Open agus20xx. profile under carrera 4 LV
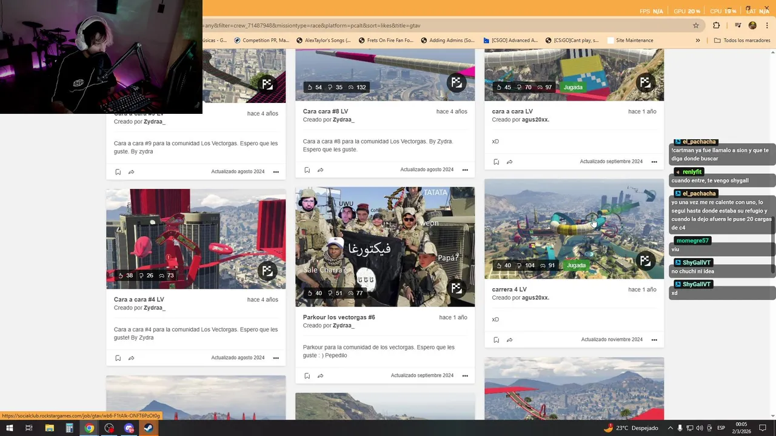Viewport: 776px width, 436px height. (x=535, y=298)
